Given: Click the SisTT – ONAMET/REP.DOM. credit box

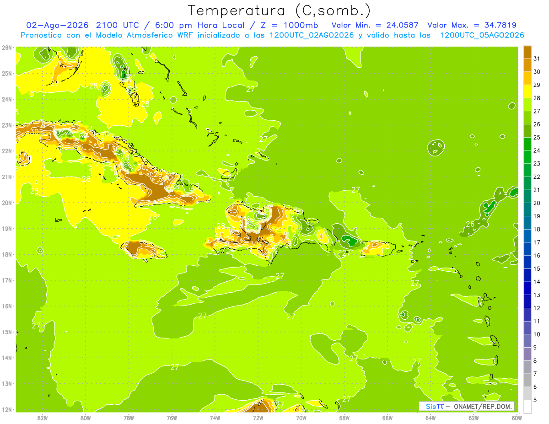Looking at the screenshot, I should pos(467,406).
